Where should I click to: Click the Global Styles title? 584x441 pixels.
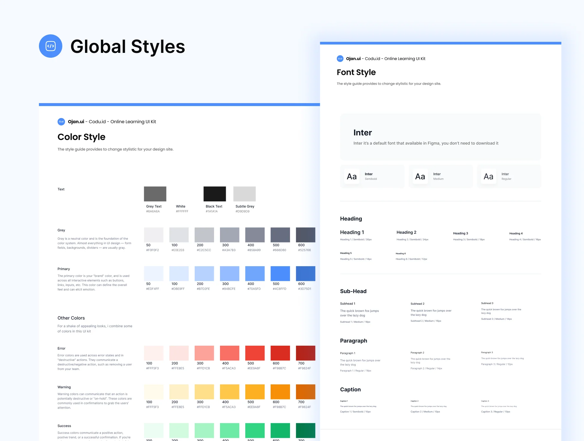(x=128, y=47)
